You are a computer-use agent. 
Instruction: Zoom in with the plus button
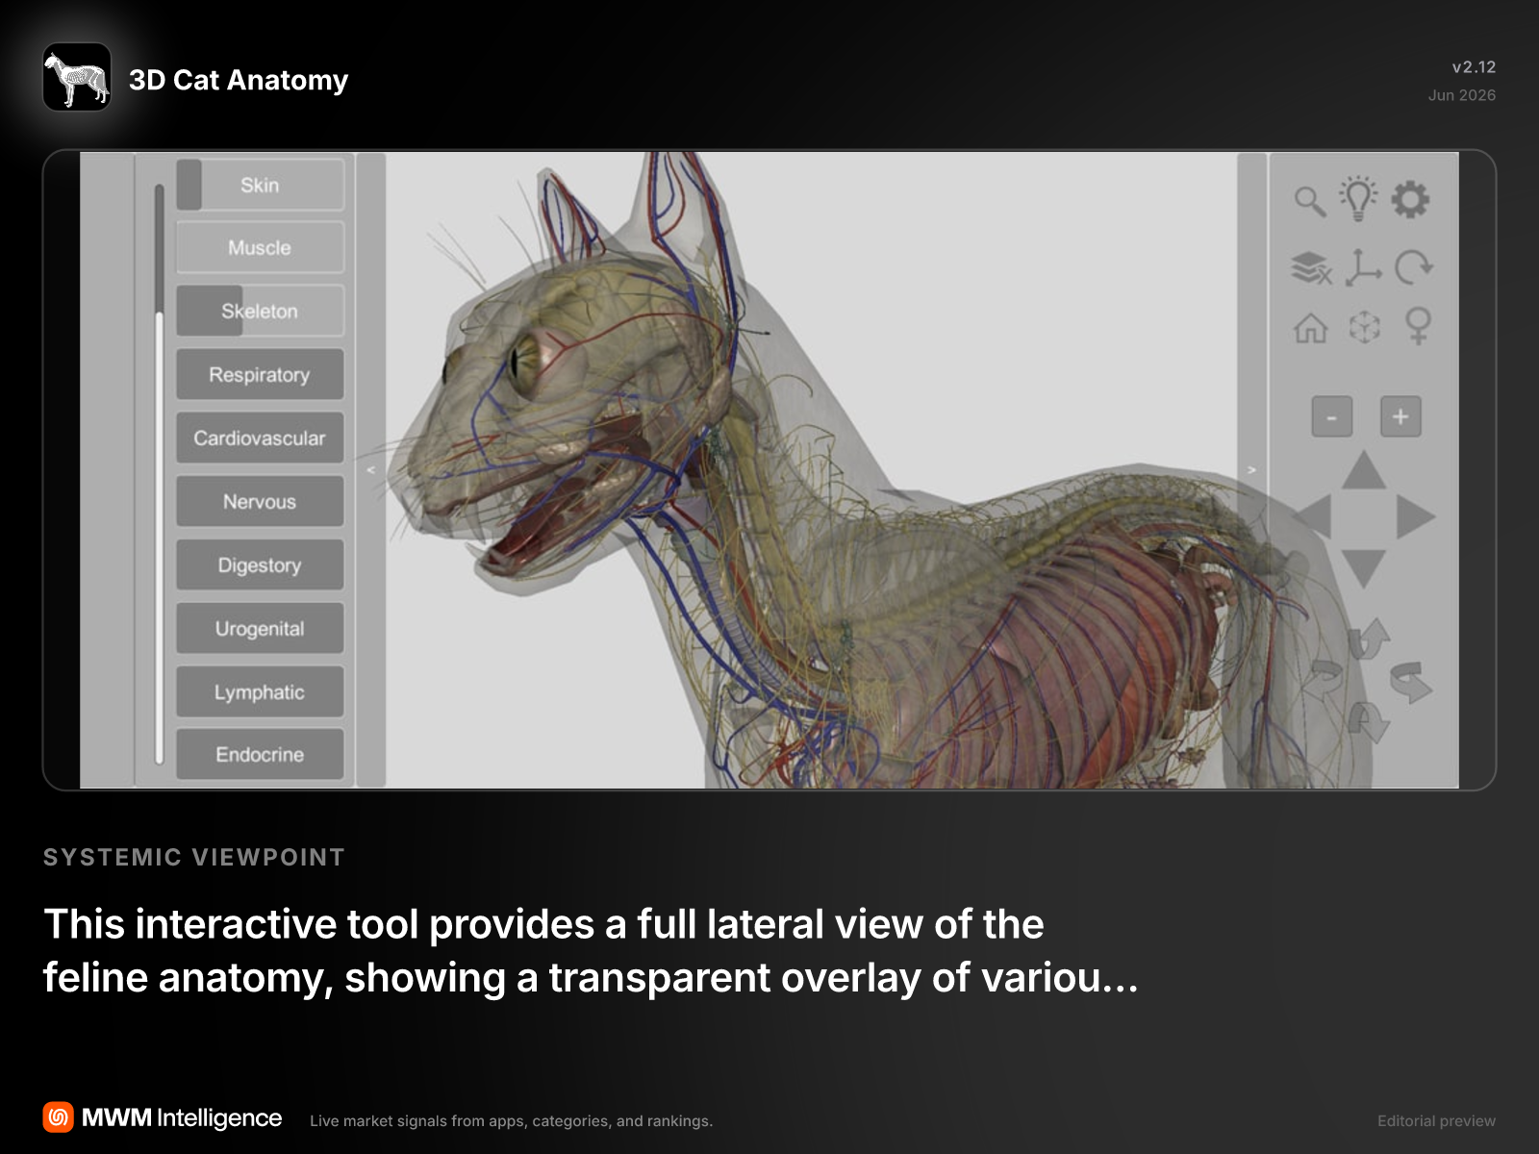point(1400,416)
